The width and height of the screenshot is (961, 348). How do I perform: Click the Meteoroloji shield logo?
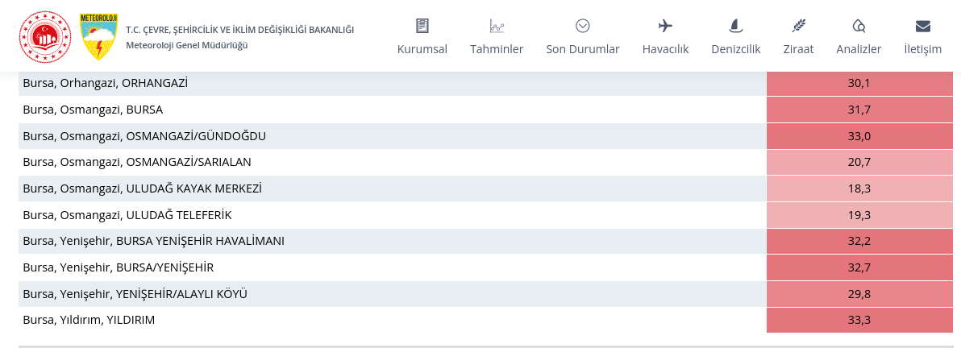tap(98, 36)
